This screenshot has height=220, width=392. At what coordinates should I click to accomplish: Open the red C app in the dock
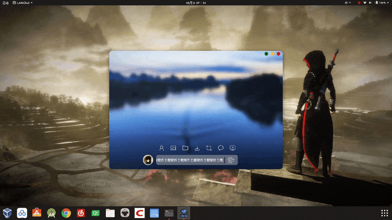click(x=140, y=213)
